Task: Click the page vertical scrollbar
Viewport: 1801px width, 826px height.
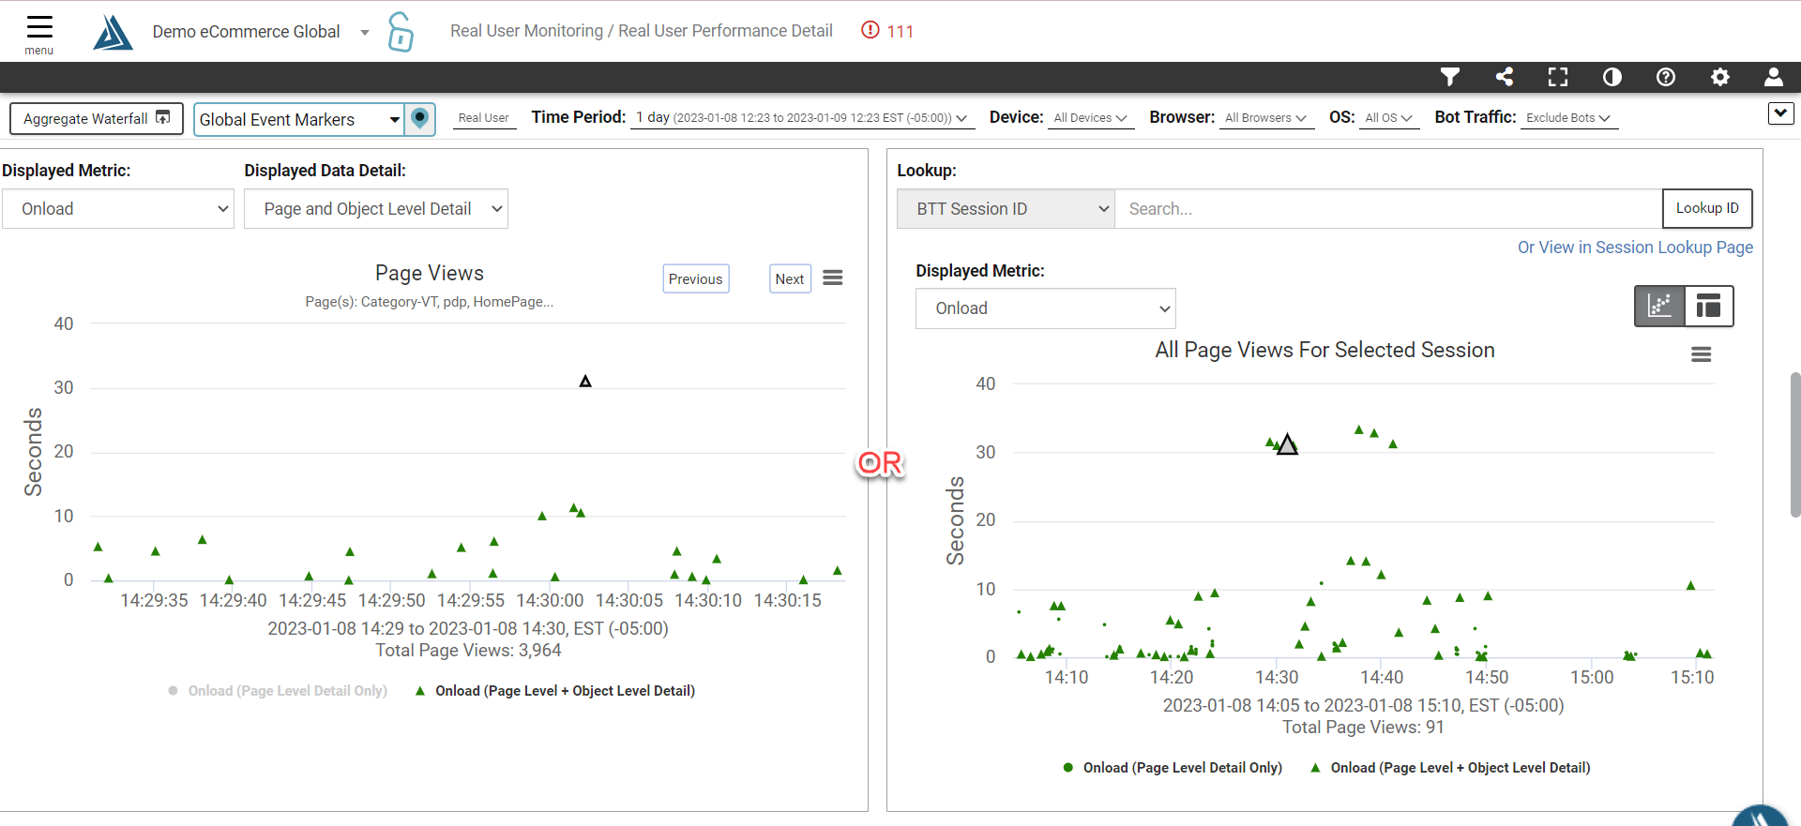Action: click(x=1795, y=444)
